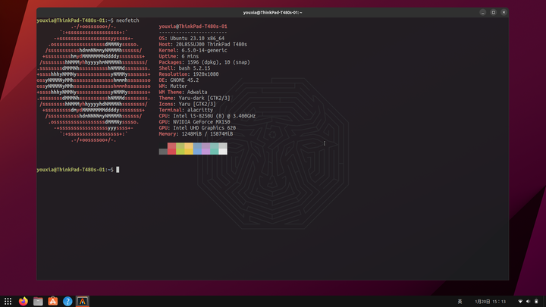Click the red swatch in neofetch palette
The image size is (546, 307).
click(171, 149)
